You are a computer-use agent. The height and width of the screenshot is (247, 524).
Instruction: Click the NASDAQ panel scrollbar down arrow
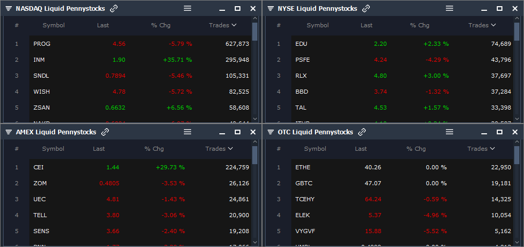[x=255, y=118]
